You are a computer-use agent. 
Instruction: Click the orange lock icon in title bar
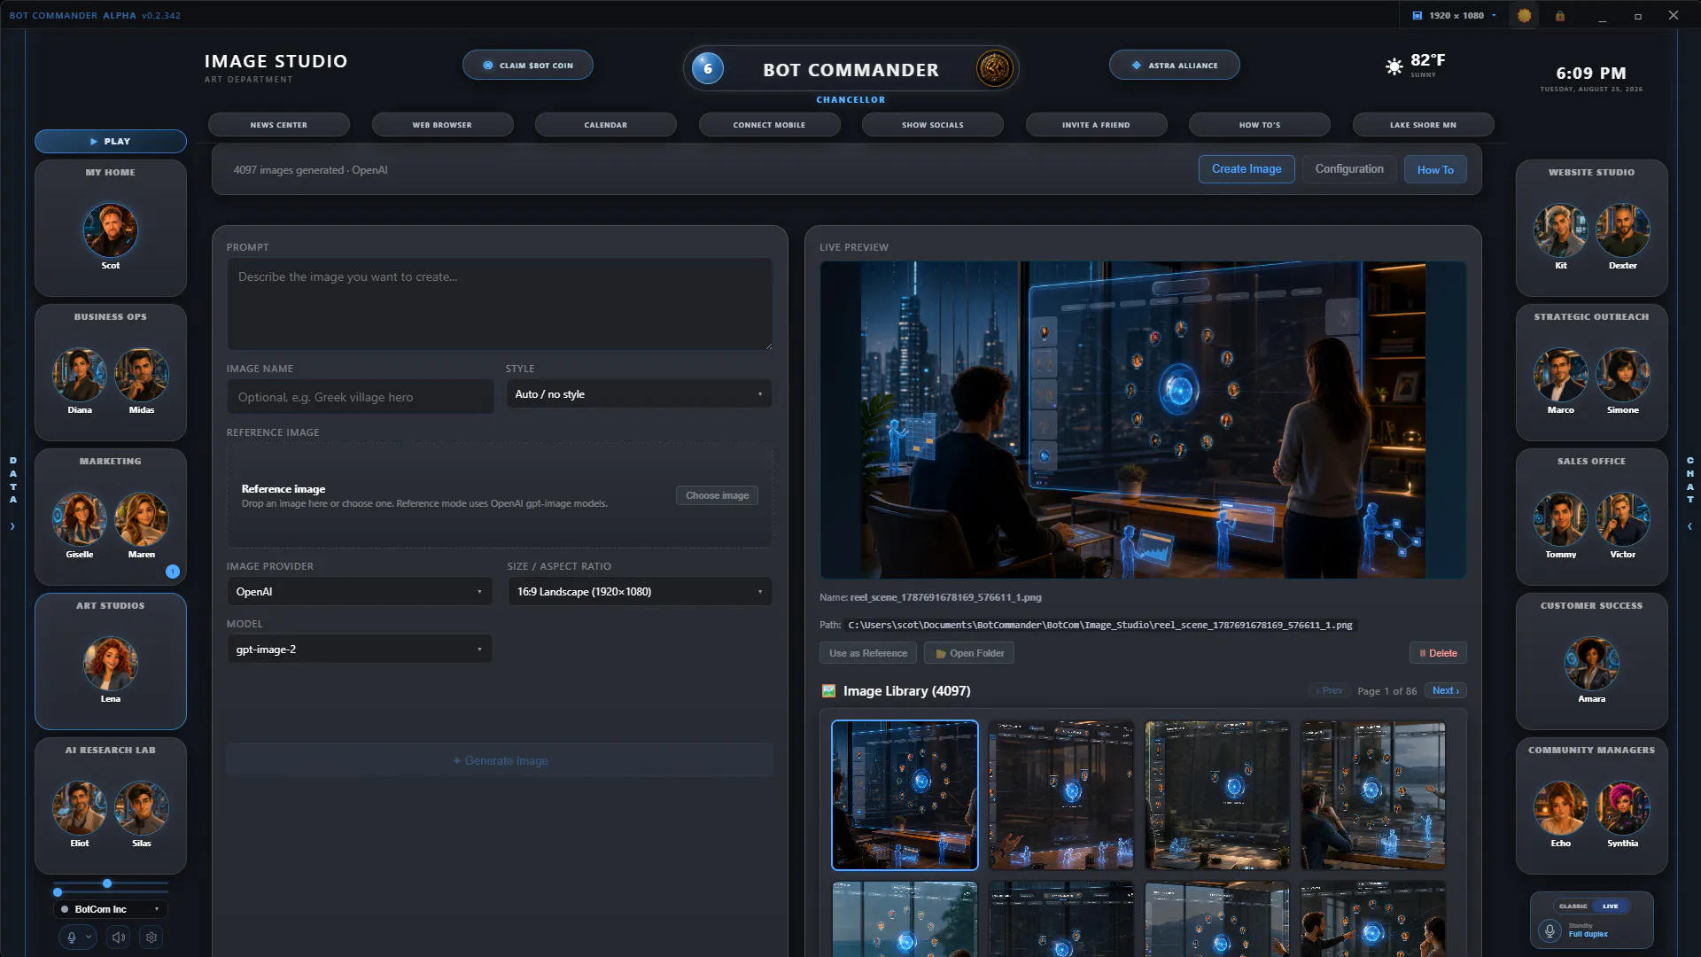coord(1560,16)
